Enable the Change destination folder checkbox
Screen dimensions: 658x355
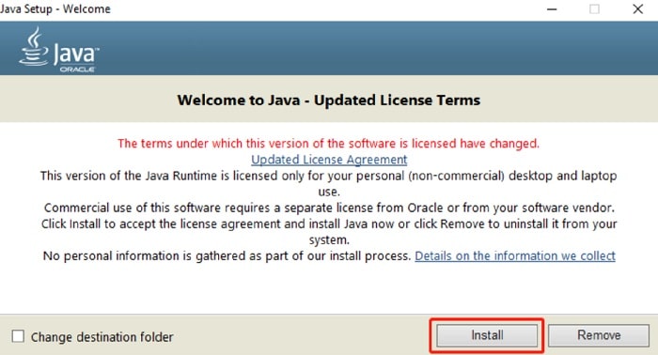tap(18, 336)
